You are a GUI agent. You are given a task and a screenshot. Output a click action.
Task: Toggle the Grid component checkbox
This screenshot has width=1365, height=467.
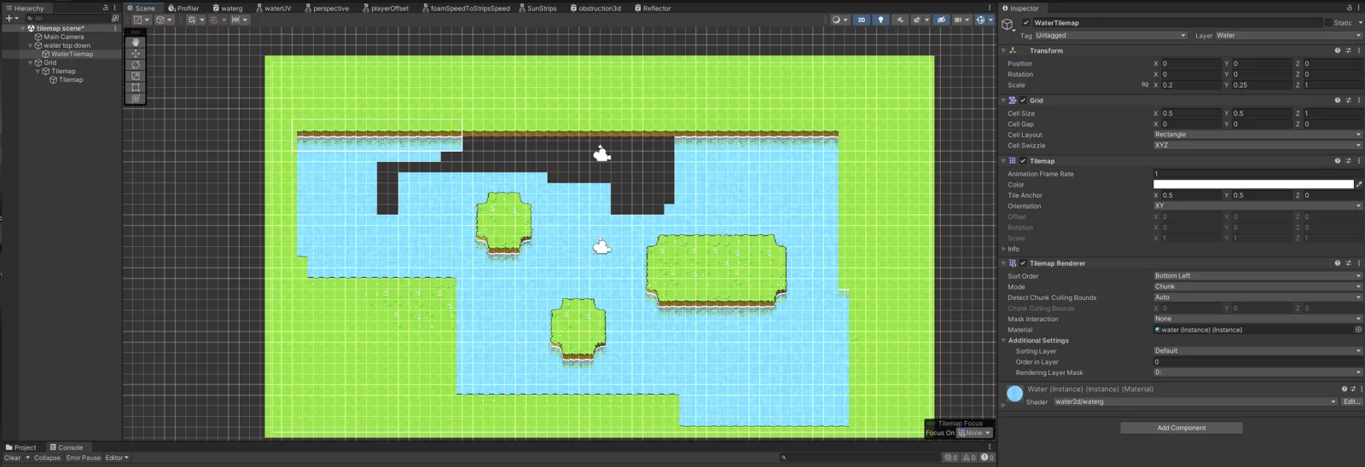click(1023, 101)
